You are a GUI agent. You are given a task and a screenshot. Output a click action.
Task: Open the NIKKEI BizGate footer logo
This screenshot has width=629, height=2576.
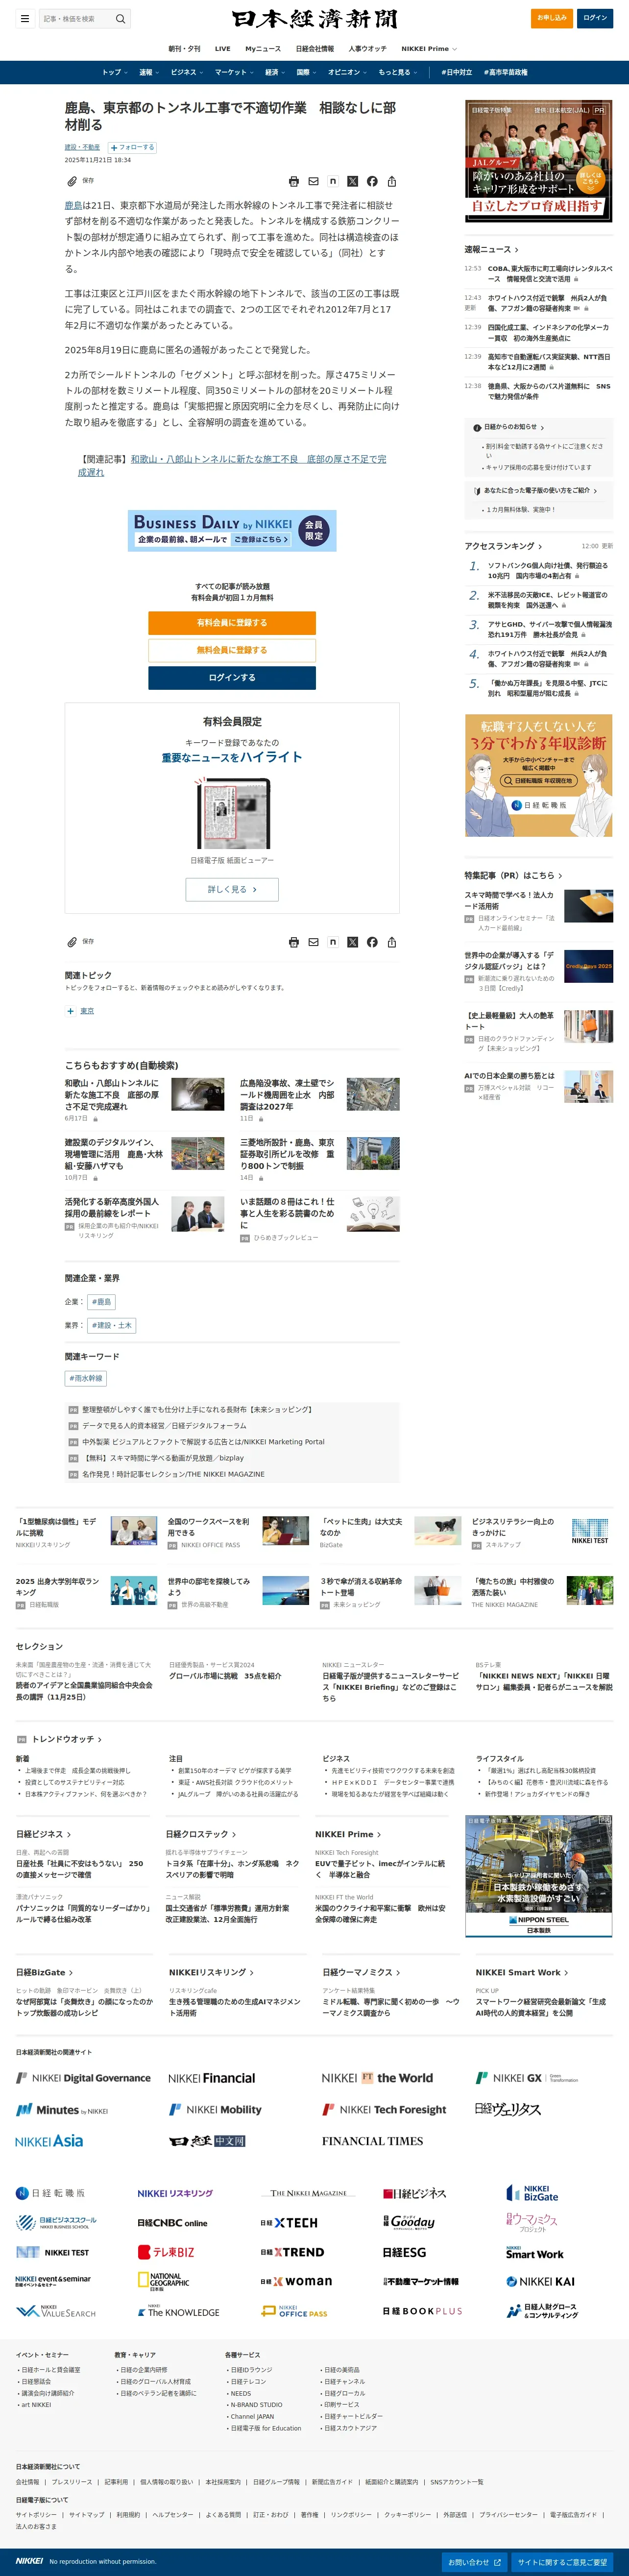point(533,2193)
